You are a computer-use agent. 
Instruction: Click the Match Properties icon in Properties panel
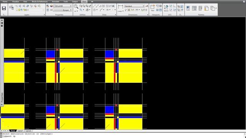point(48,6)
